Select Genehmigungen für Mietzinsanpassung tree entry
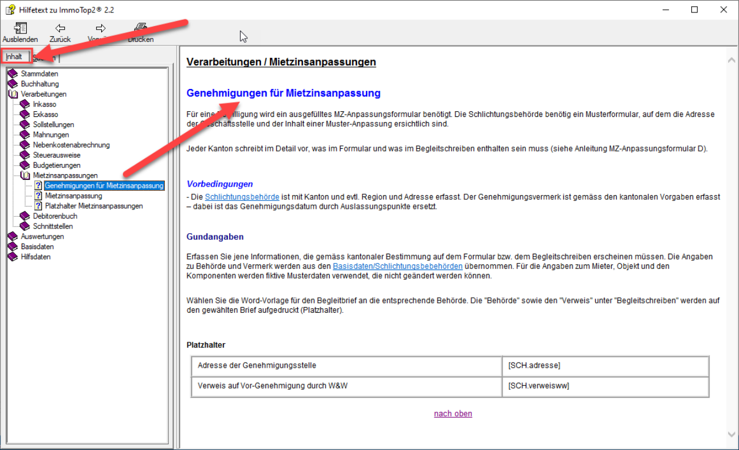Image resolution: width=739 pixels, height=450 pixels. coord(104,186)
